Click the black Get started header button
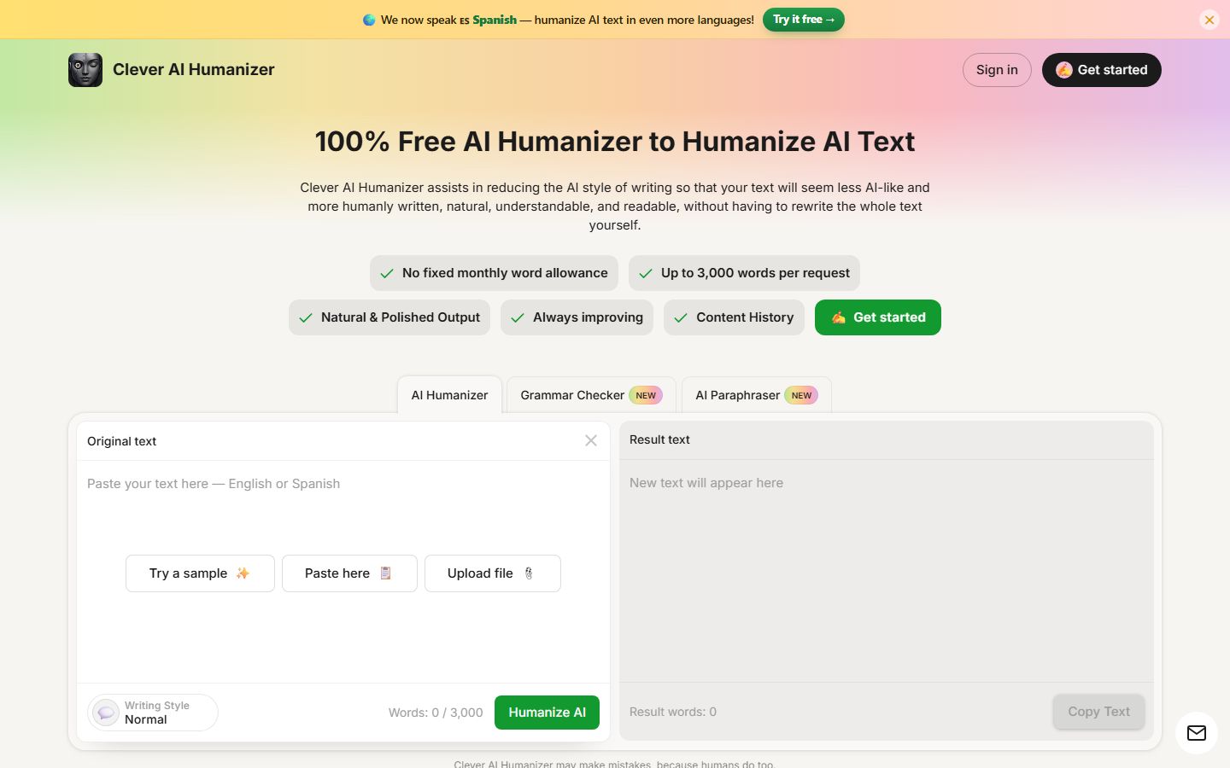Viewport: 1230px width, 768px height. point(1102,70)
